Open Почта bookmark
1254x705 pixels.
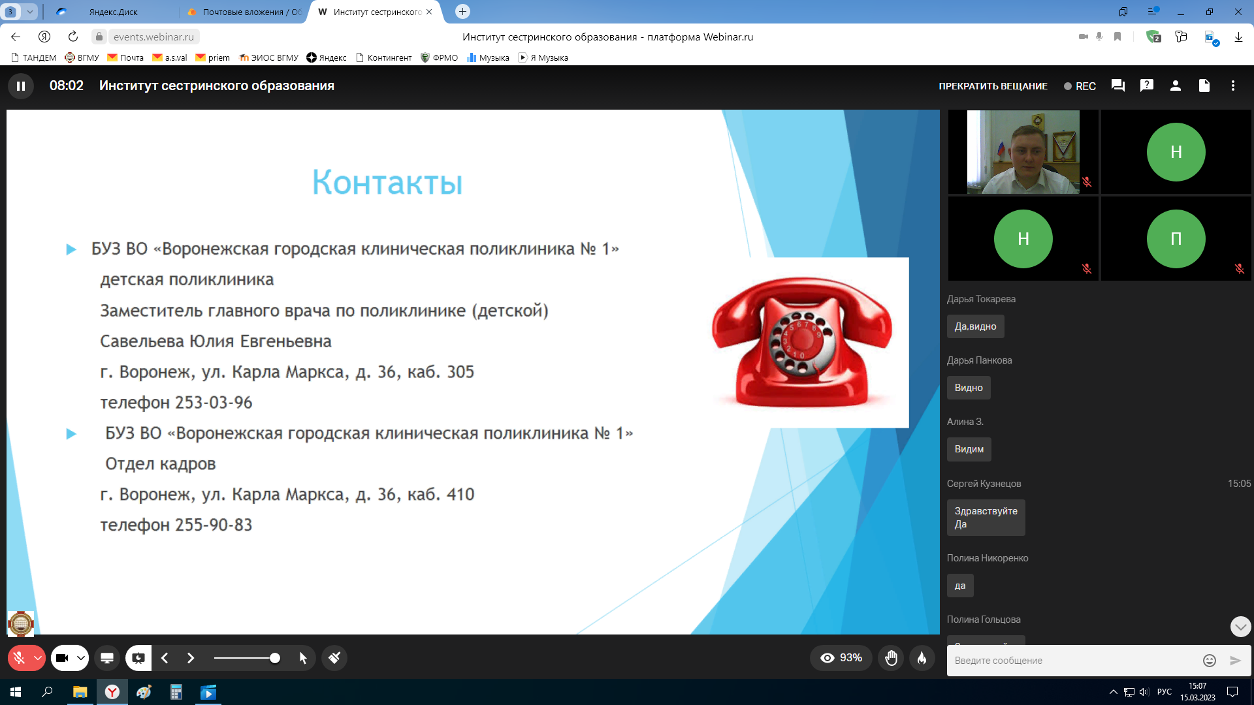click(125, 58)
